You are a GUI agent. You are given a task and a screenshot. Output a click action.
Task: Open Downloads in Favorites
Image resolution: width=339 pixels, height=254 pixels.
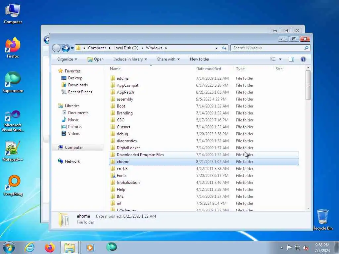pyautogui.click(x=78, y=85)
